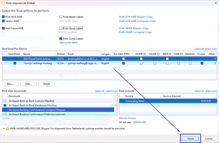Click the Finish button
219x143 pixels.
click(x=190, y=138)
